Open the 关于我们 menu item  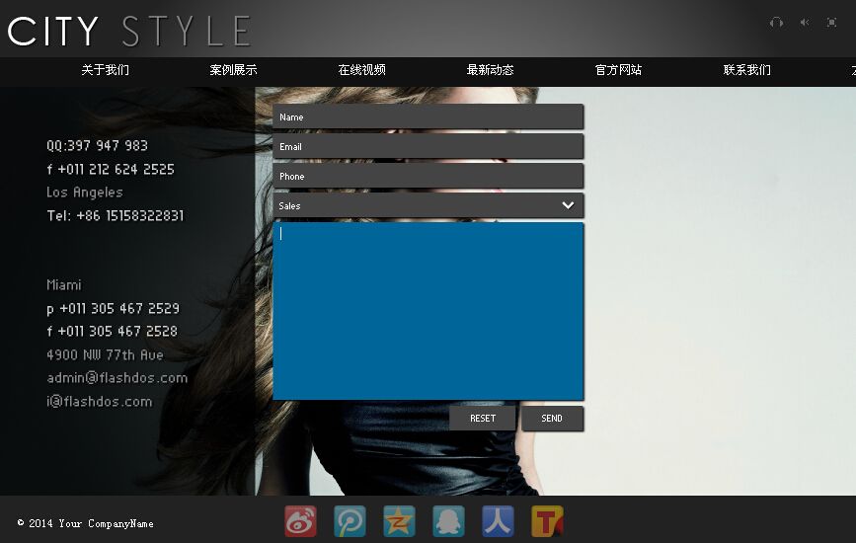tap(105, 70)
